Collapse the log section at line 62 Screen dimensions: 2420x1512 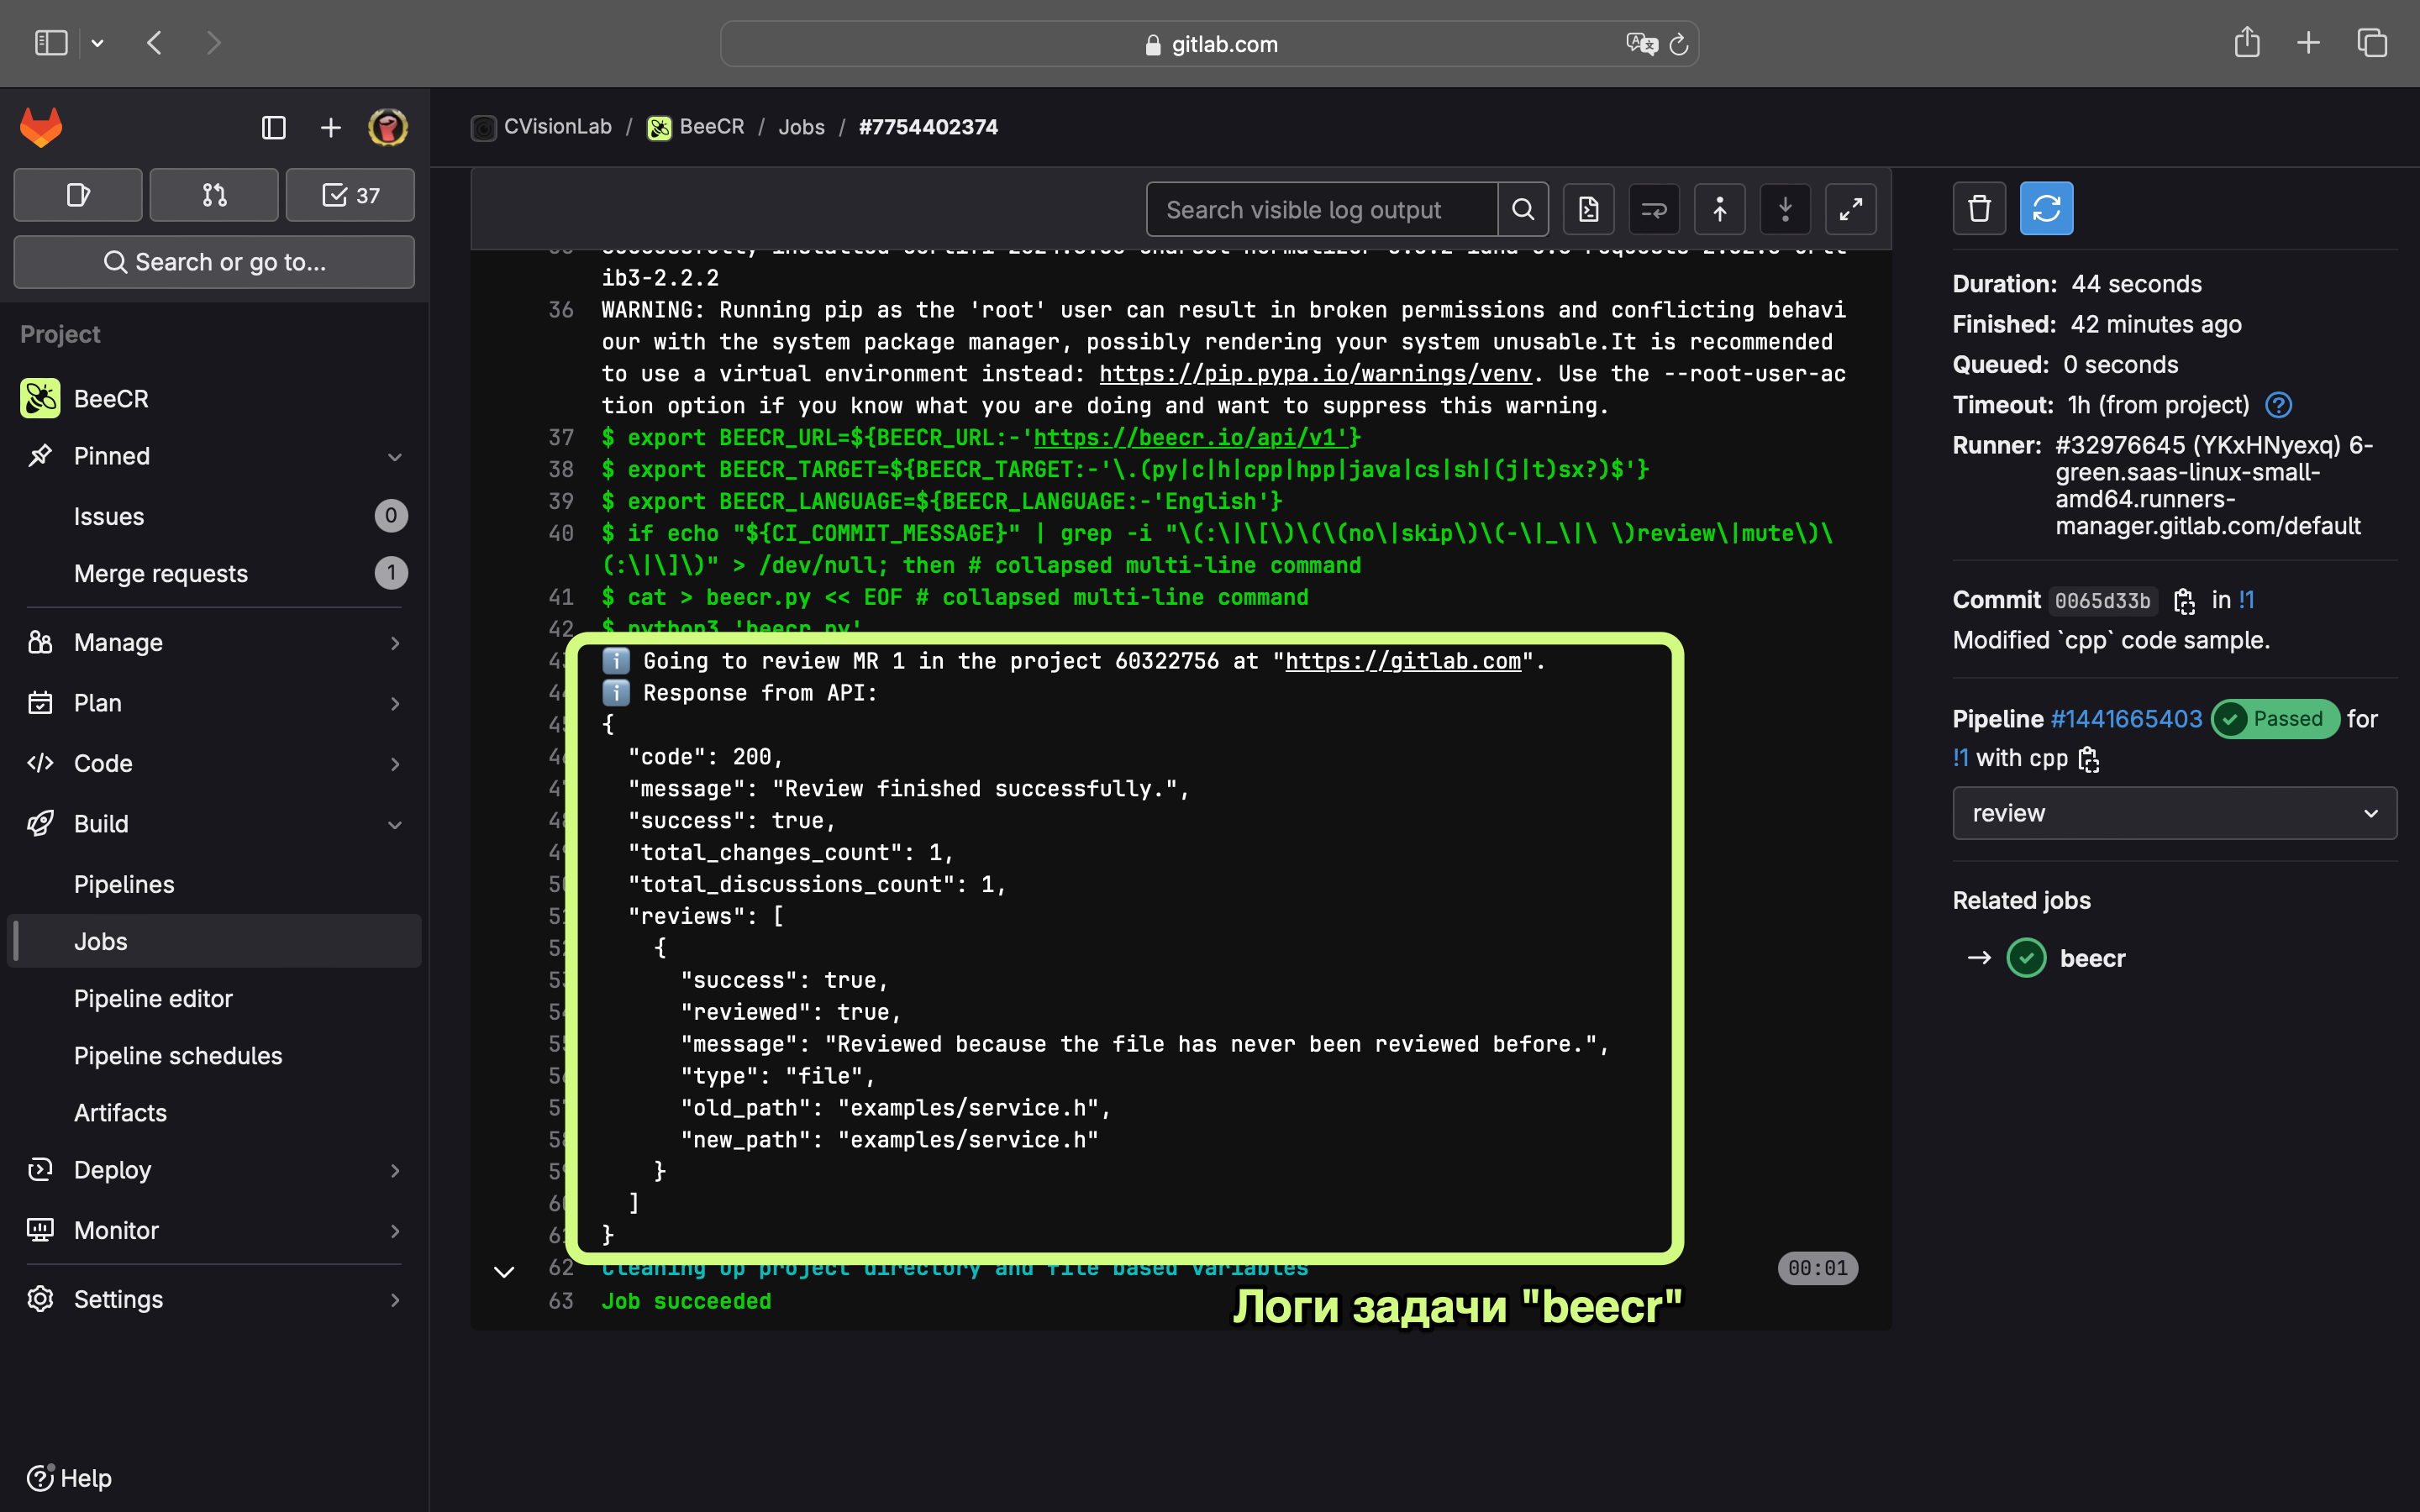click(504, 1272)
